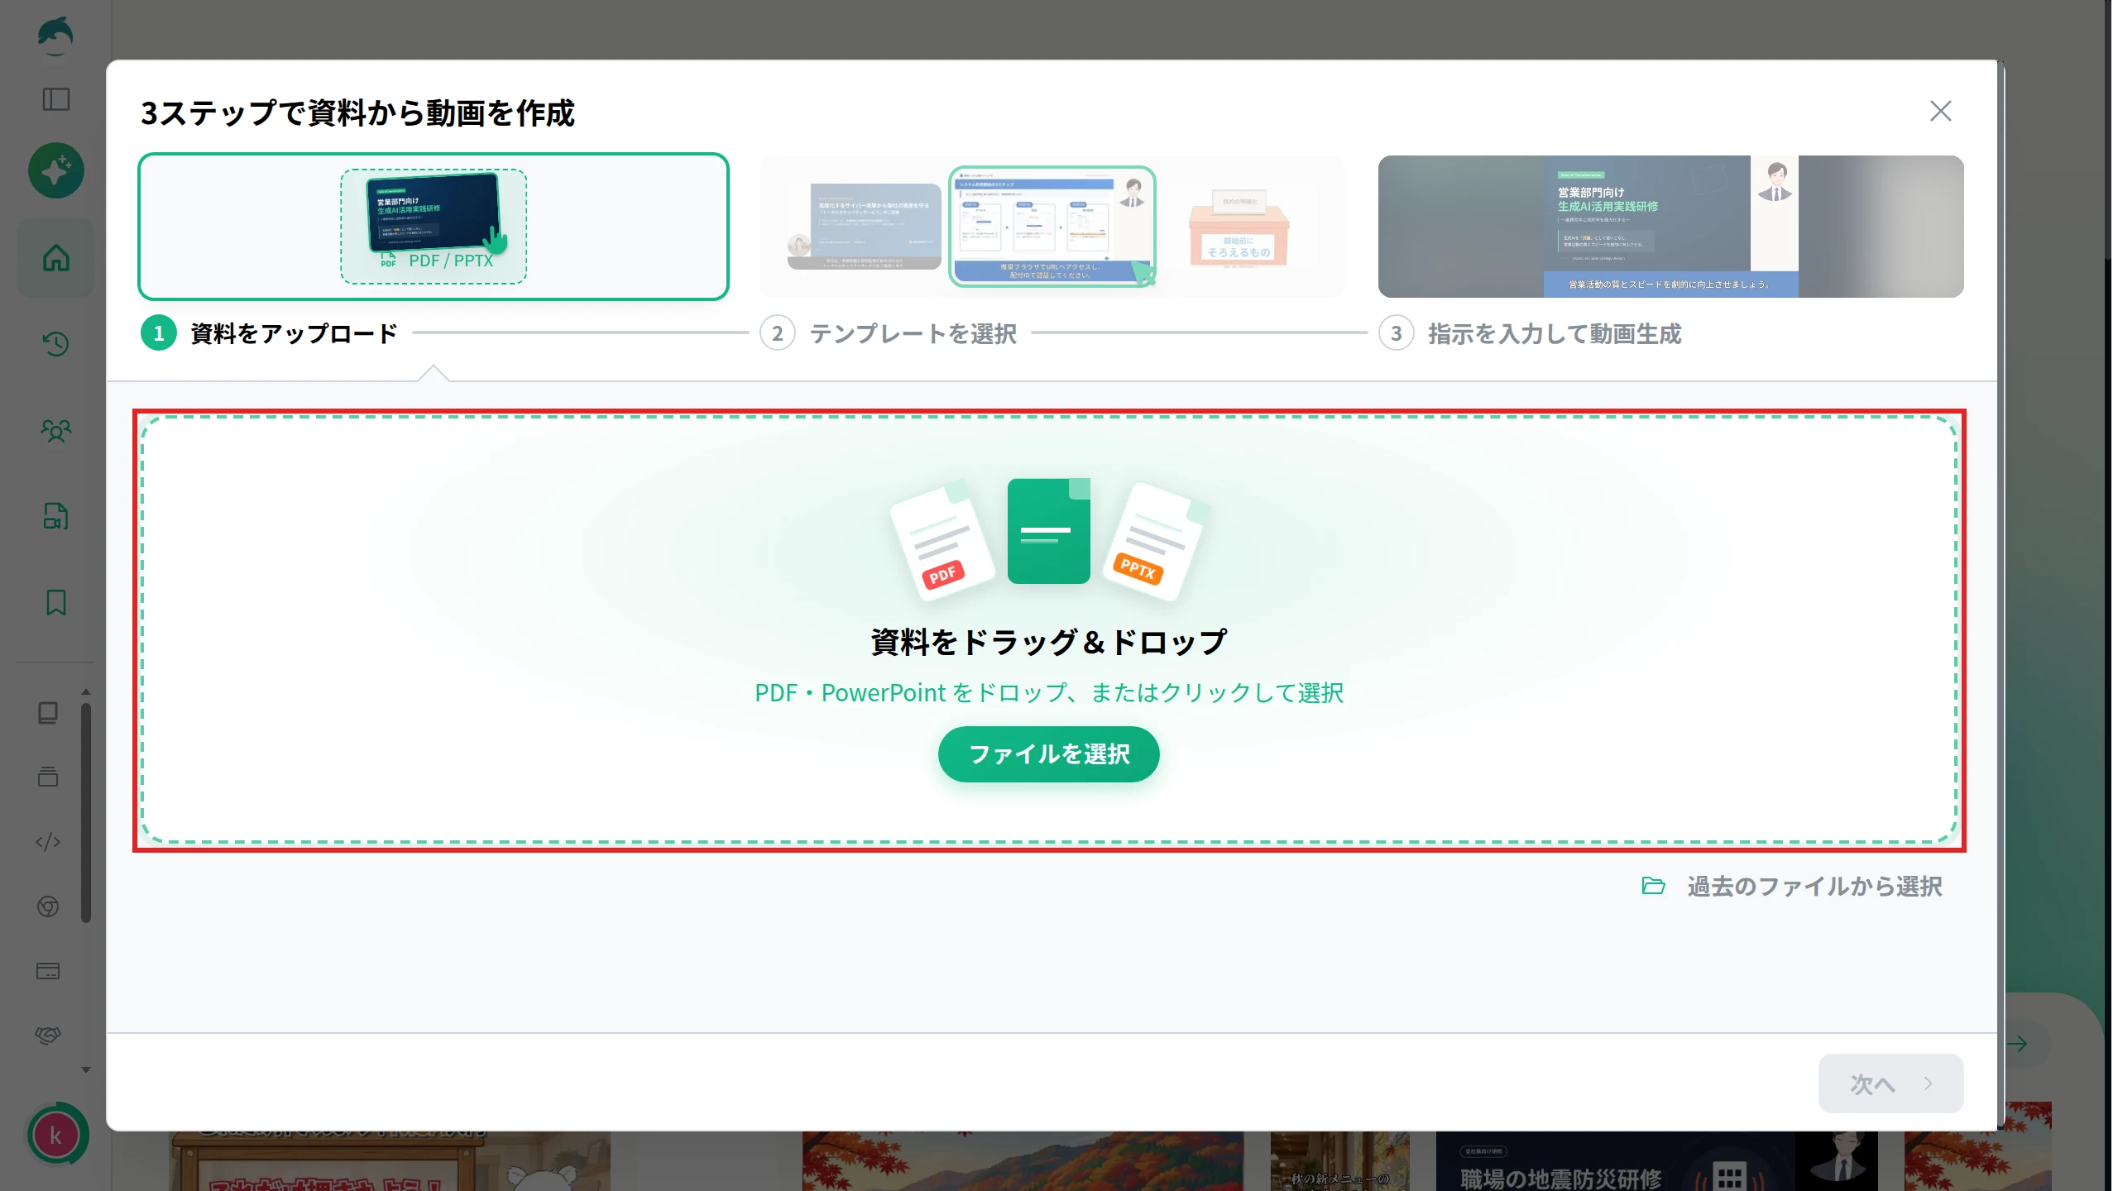Toggle the sidebar panel icon
Viewport: 2118px width, 1191px height.
click(x=55, y=100)
